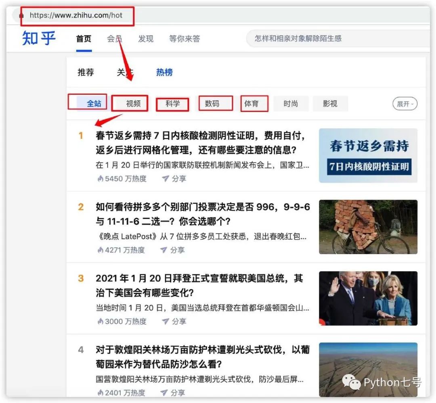Click the 2401 万热度 heat value
436x403 pixels.
click(125, 393)
